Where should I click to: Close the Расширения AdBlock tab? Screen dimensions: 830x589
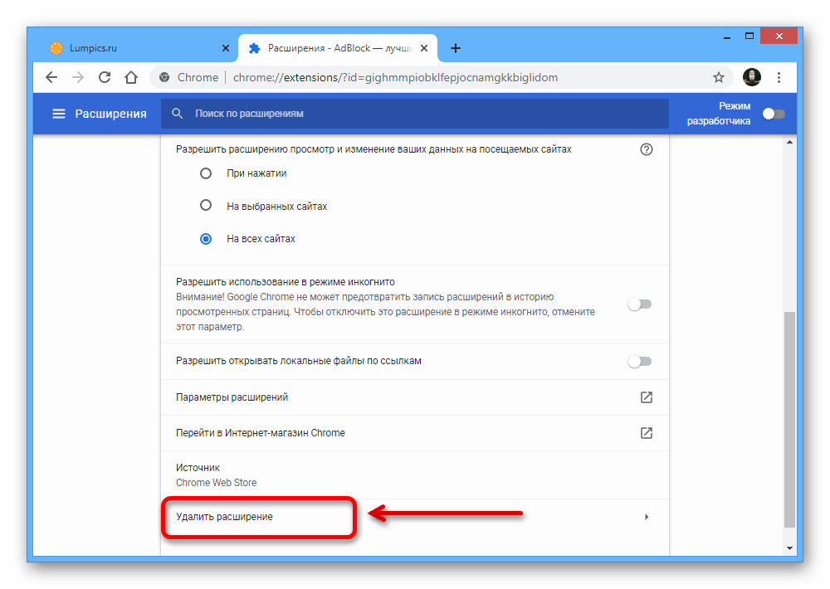pos(424,48)
